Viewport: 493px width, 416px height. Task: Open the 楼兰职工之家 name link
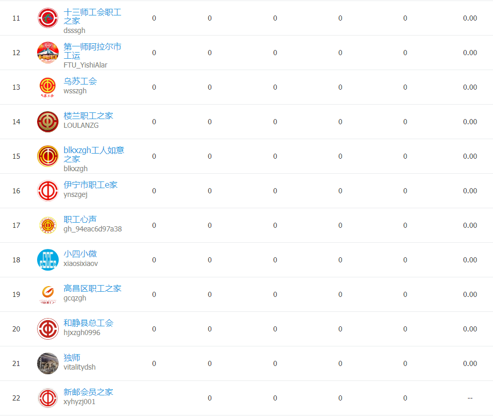tap(89, 116)
